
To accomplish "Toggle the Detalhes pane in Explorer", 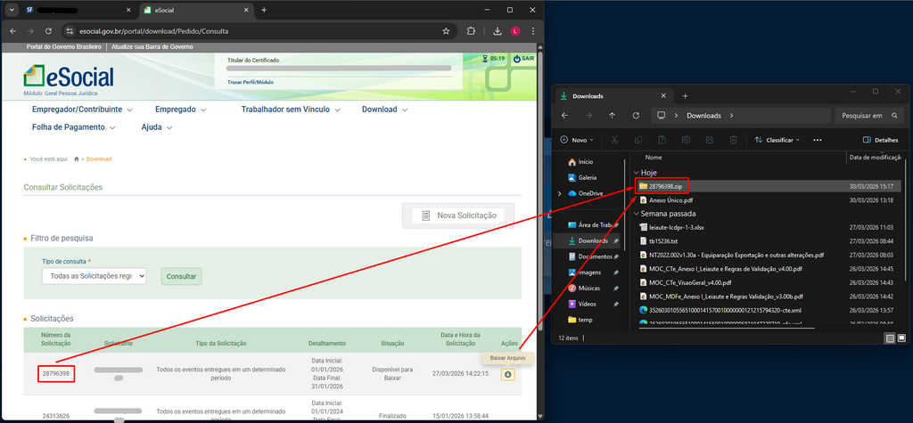I will [x=880, y=140].
